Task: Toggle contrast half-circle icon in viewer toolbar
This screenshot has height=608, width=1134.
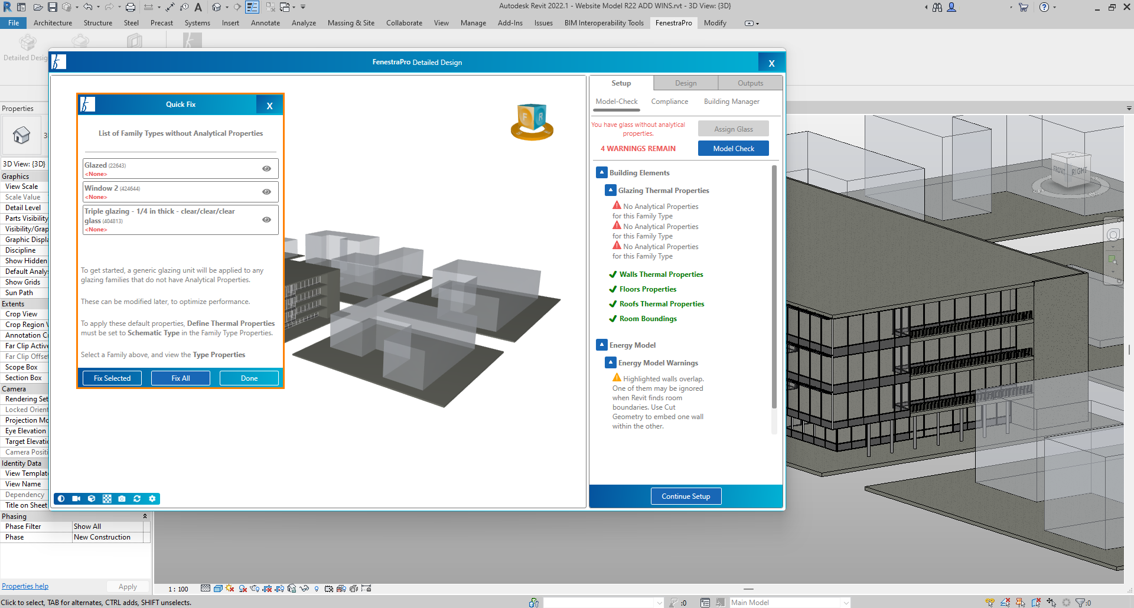Action: (x=61, y=499)
